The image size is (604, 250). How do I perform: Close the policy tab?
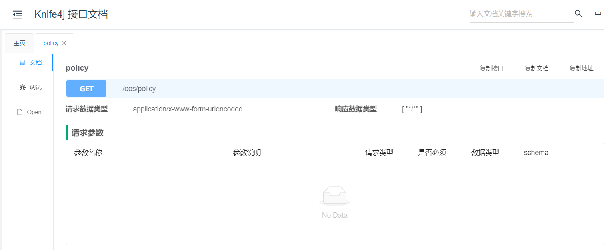tap(64, 42)
